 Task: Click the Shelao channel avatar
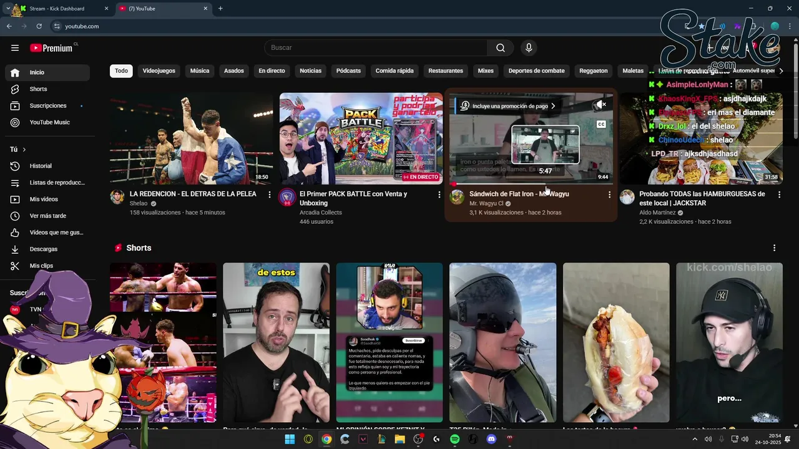pyautogui.click(x=117, y=197)
